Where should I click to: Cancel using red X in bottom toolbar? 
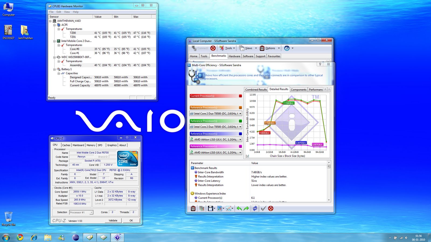click(271, 208)
